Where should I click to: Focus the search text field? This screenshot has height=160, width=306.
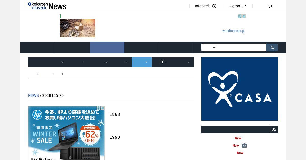click(242, 47)
